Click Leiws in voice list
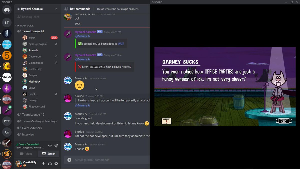Viewport: 300px width, 169px height. [x=40, y=88]
